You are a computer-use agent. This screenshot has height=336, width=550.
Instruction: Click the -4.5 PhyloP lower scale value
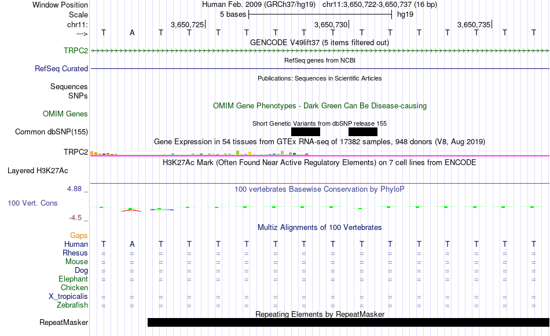point(75,218)
